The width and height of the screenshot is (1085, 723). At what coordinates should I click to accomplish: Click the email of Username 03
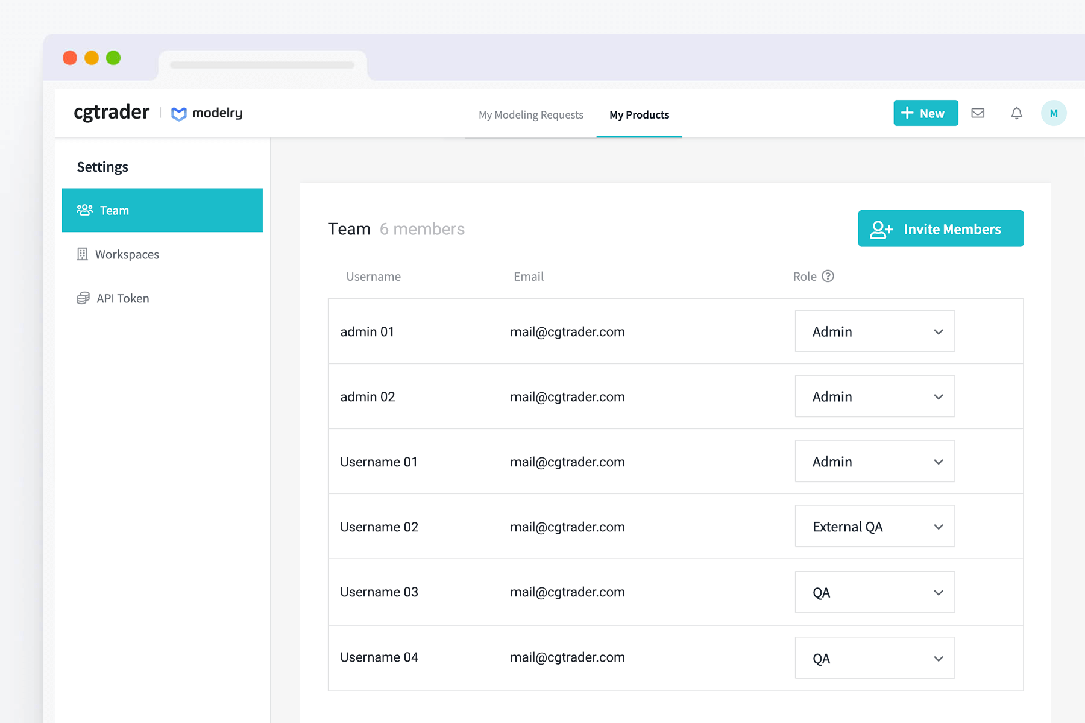tap(567, 592)
